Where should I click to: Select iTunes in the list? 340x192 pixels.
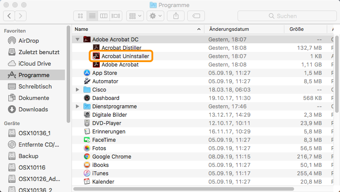point(100,174)
